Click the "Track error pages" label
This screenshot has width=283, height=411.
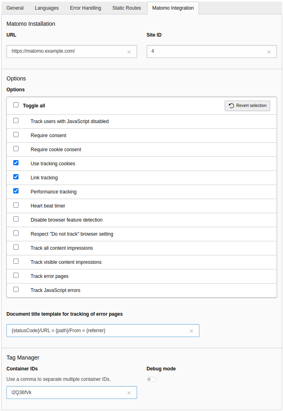tap(49, 276)
